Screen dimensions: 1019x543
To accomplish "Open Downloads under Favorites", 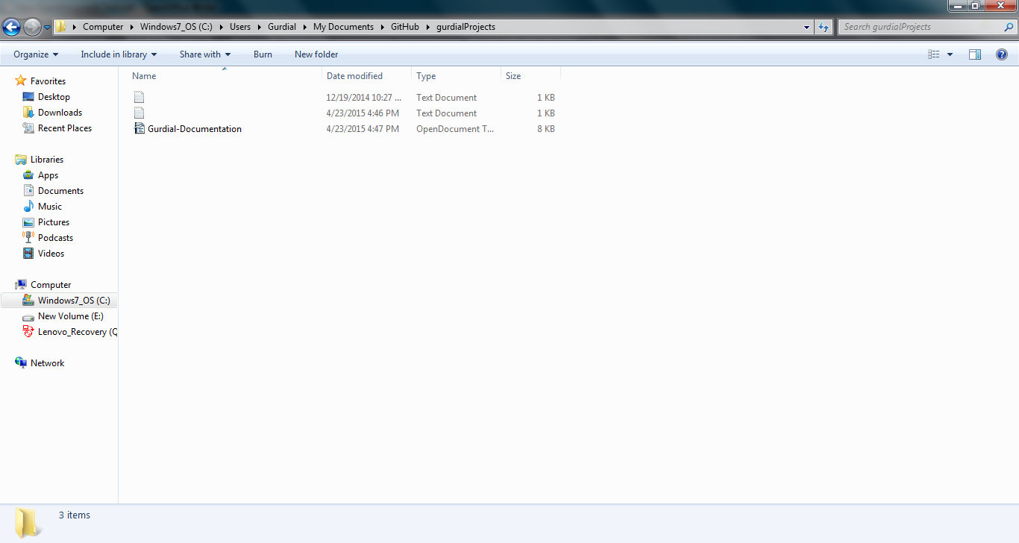I will pos(60,113).
